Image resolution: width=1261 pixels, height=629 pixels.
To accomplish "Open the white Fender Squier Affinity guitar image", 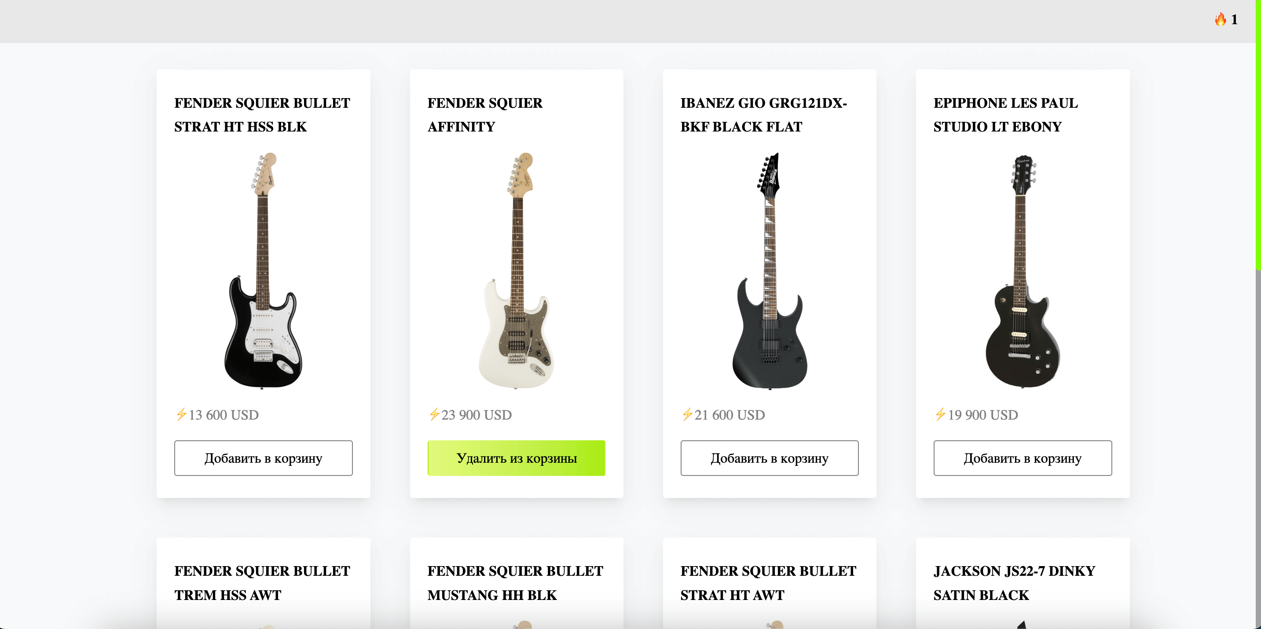I will point(517,271).
